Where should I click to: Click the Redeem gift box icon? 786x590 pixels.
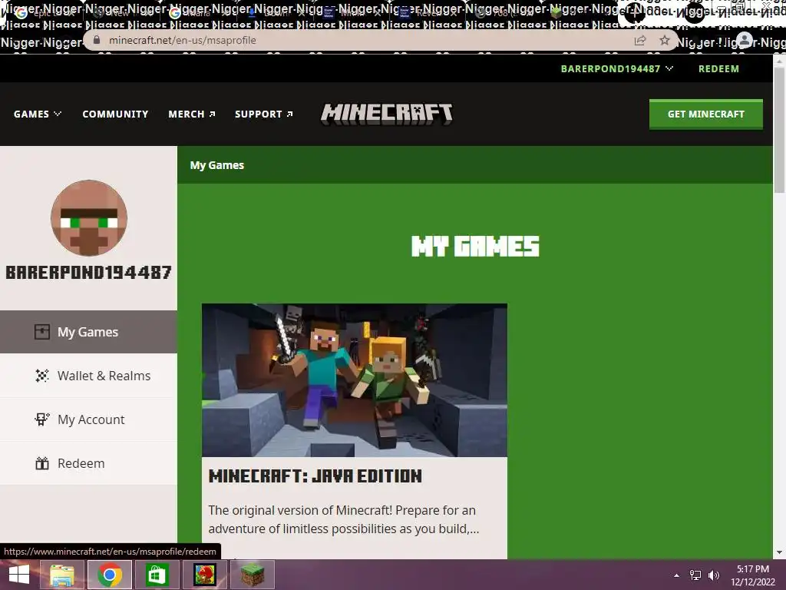[x=42, y=463]
